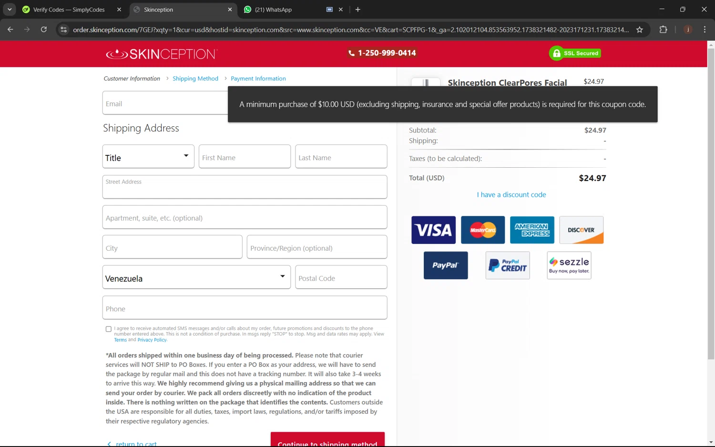The height and width of the screenshot is (447, 715).
Task: Close the WhatsApp tab
Action: [x=341, y=10]
